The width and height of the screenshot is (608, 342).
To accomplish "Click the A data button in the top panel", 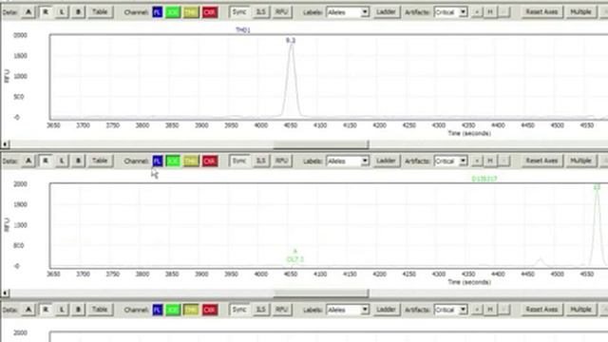I will click(x=28, y=12).
